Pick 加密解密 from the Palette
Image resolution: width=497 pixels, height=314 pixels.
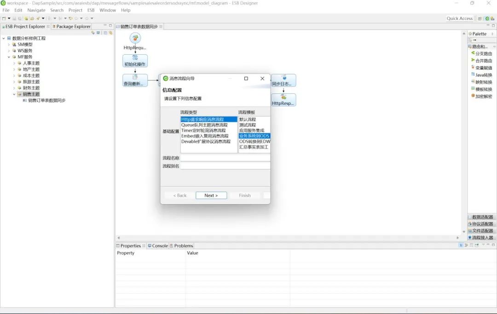(x=481, y=96)
